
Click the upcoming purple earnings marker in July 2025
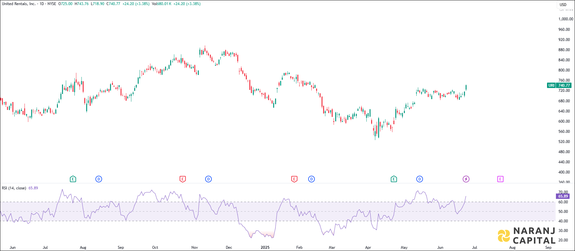coord(500,179)
